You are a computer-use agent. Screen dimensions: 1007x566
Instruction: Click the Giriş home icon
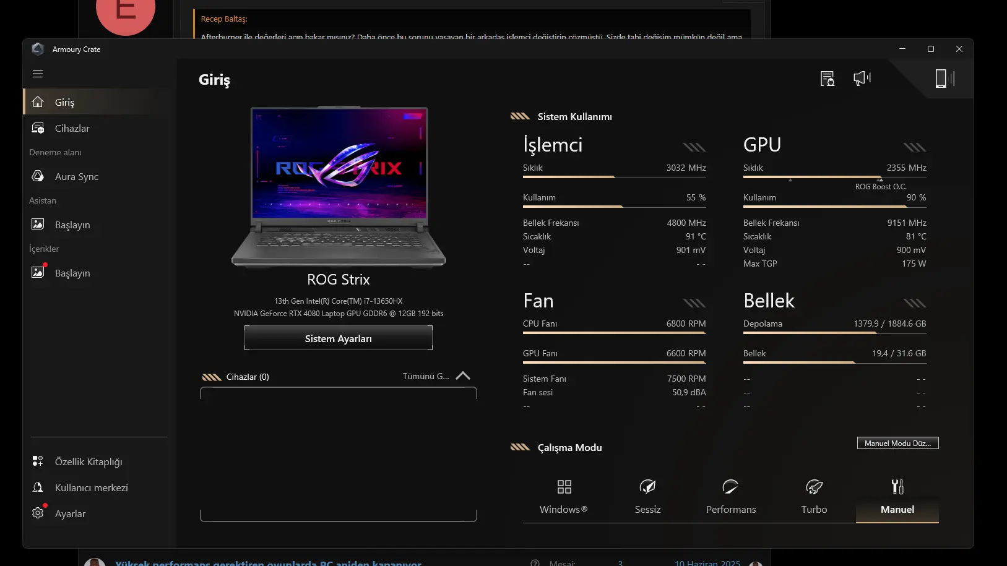pos(38,102)
